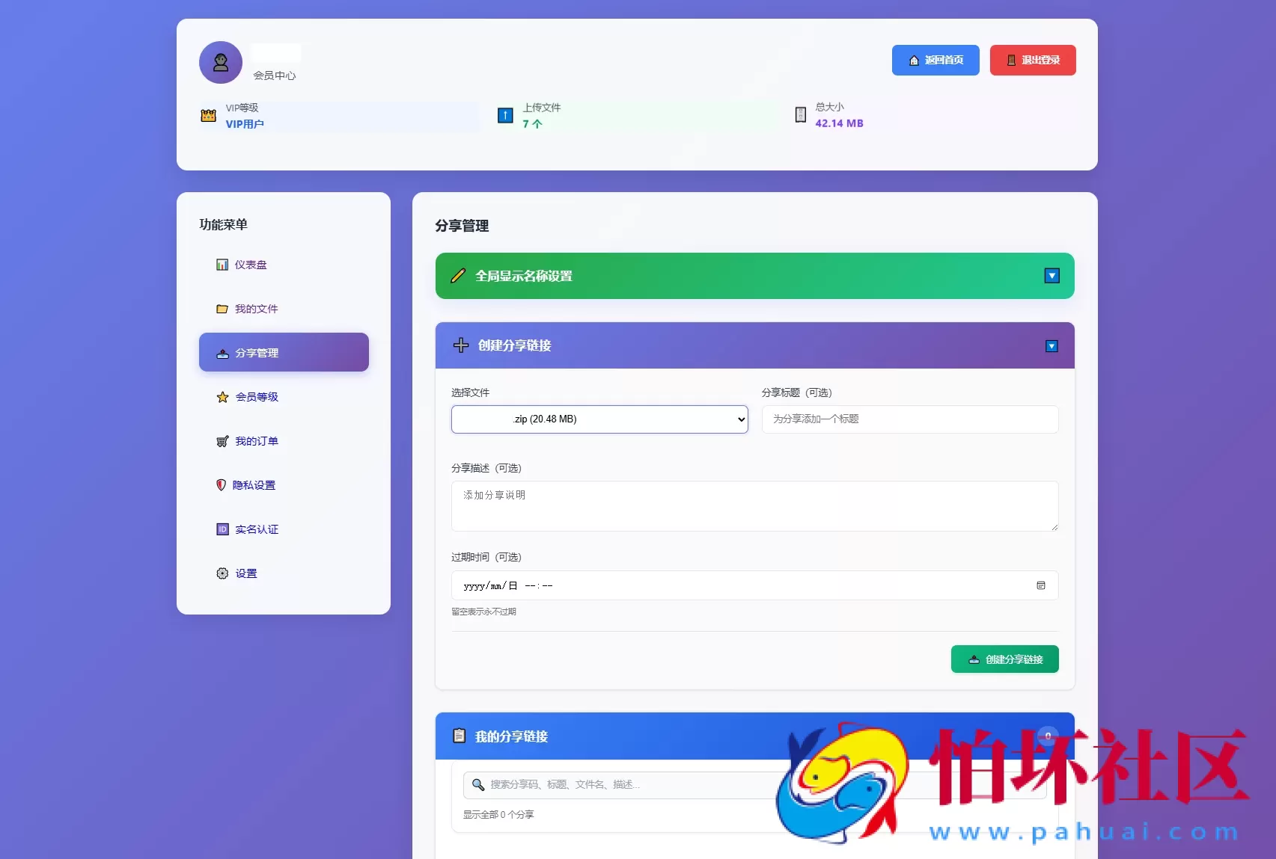Click the green 创建分享链接 button

(x=1004, y=659)
